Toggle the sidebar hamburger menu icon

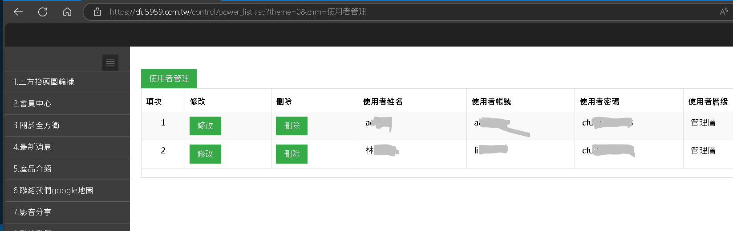click(110, 63)
